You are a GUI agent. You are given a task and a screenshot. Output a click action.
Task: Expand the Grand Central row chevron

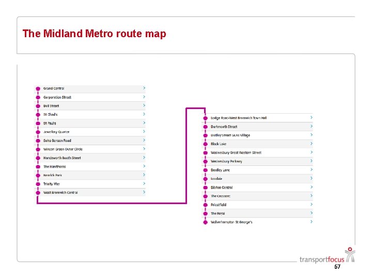point(144,88)
